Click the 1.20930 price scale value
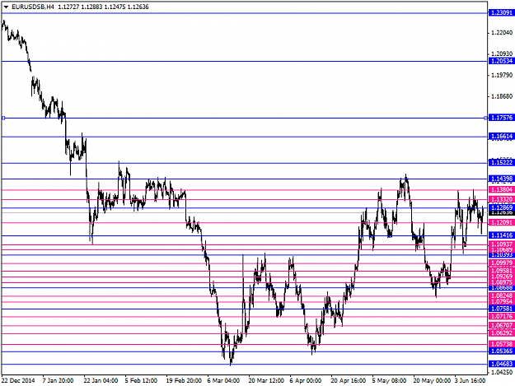Viewport: 515px width, 386px height. 502,53
